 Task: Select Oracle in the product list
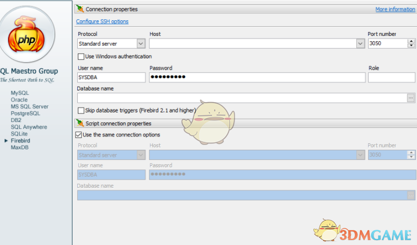pos(19,99)
